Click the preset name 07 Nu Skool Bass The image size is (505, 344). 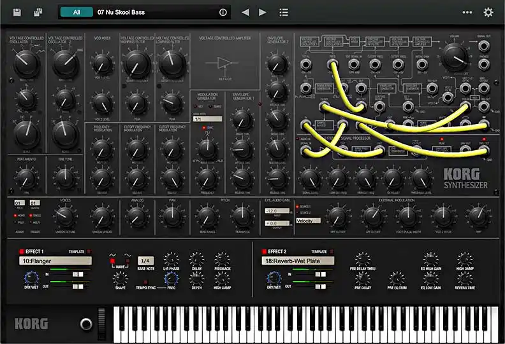[121, 12]
